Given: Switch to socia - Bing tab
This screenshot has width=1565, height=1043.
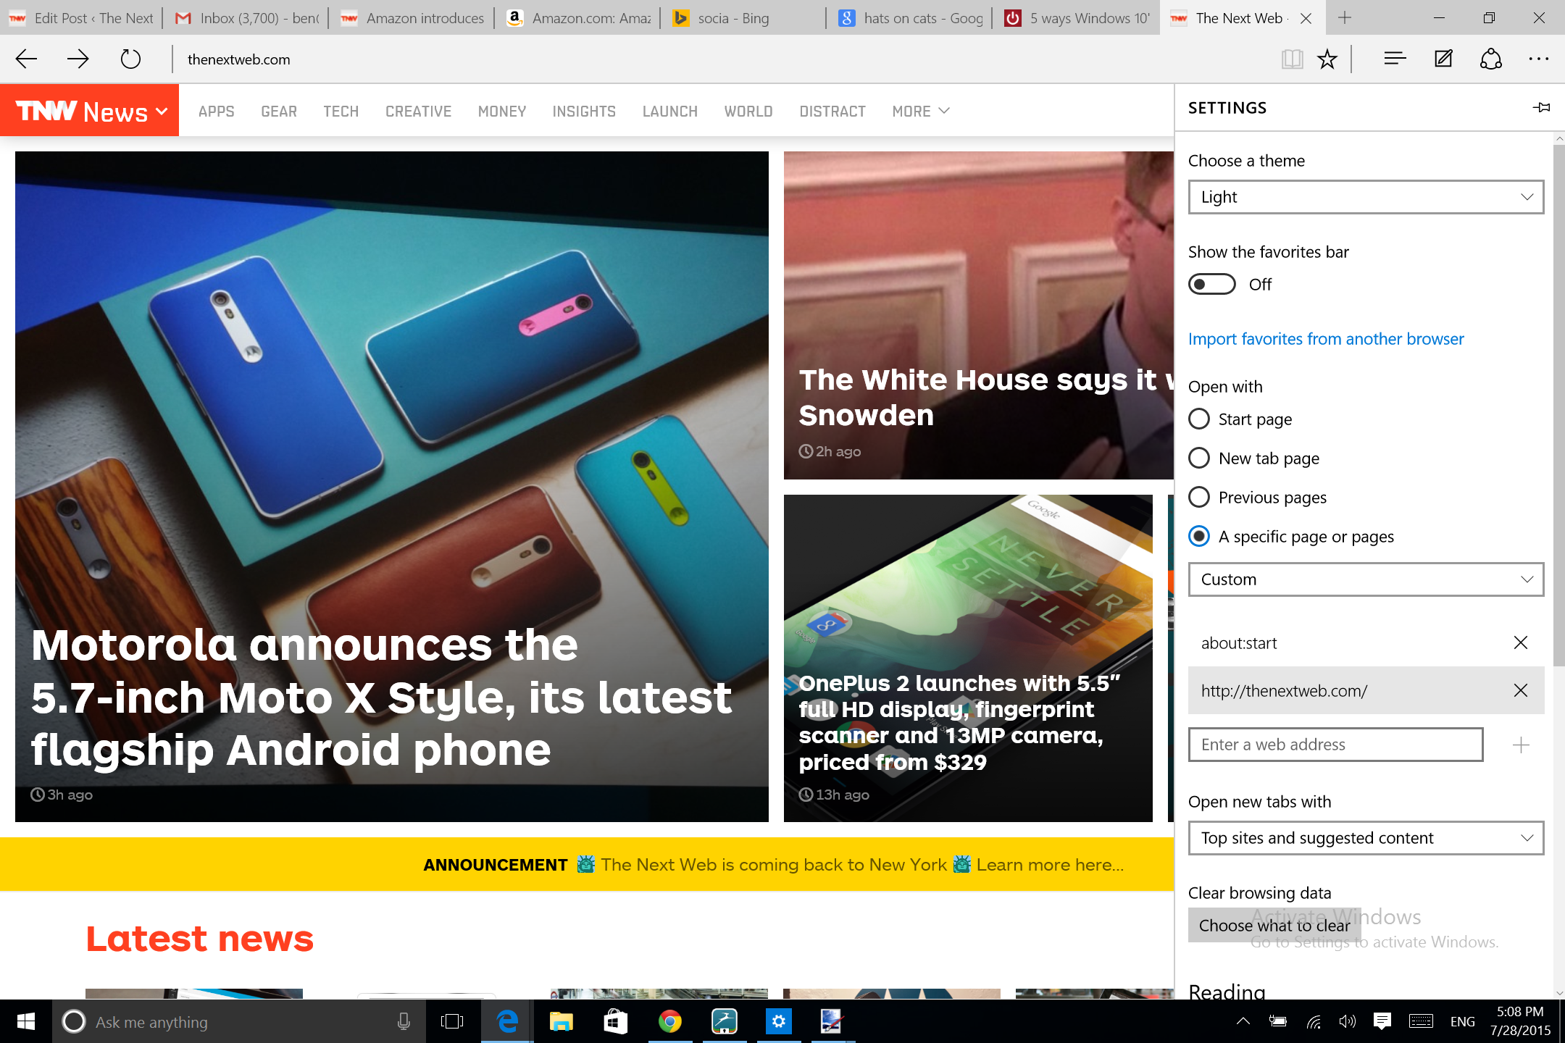Looking at the screenshot, I should [744, 18].
